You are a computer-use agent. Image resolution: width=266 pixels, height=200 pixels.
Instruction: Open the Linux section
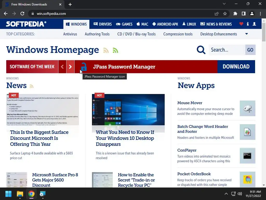point(189,24)
